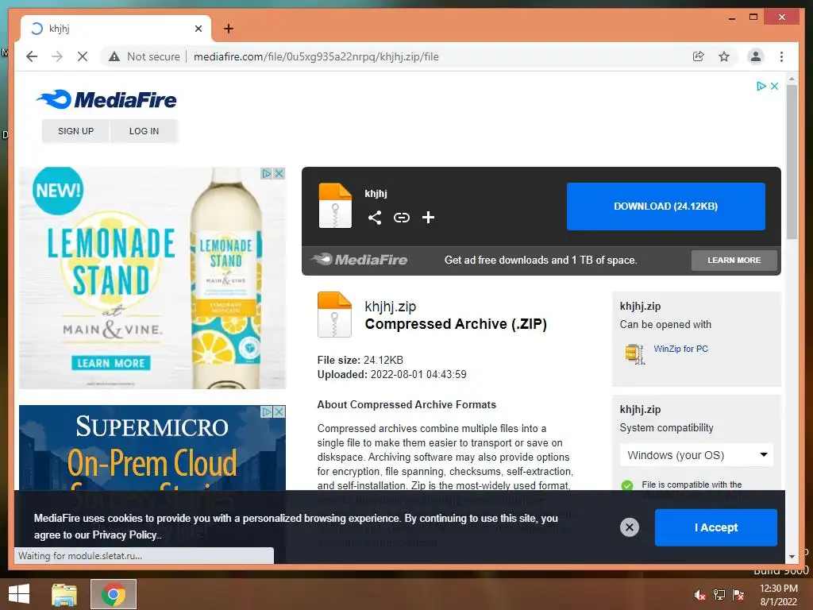Click the scrollbar down arrow
This screenshot has height=610, width=813.
pos(792,557)
